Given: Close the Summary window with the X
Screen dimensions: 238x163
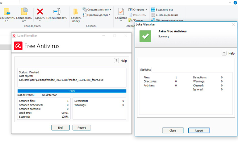Looking at the screenshot, I should [x=233, y=24].
